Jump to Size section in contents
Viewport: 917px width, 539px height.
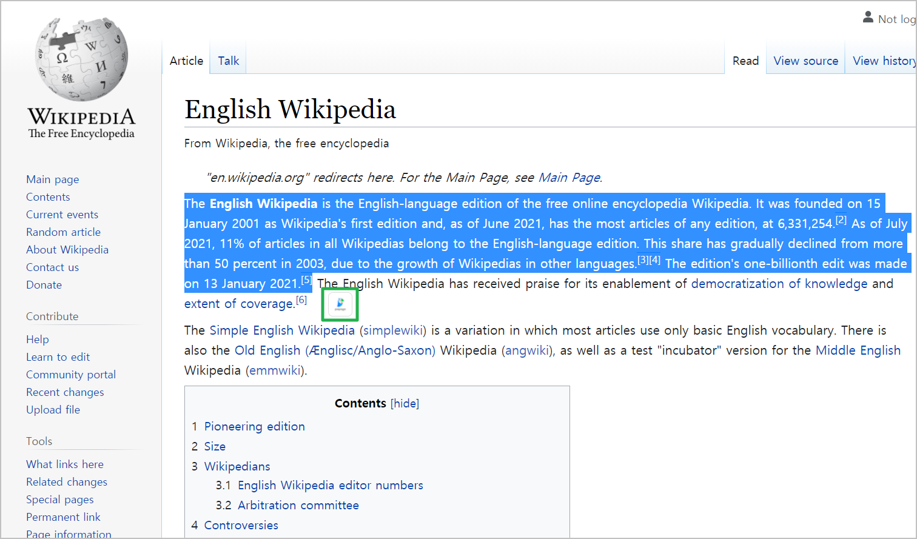[x=215, y=447]
